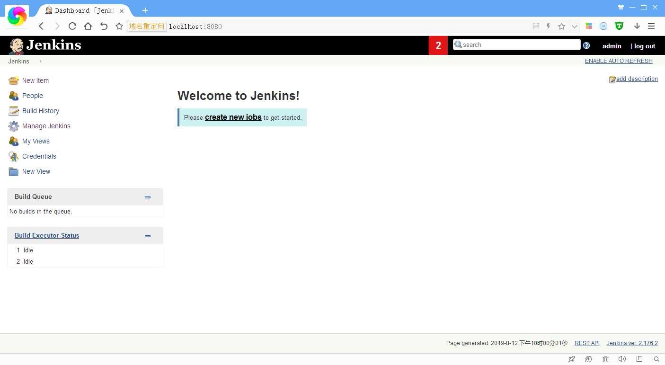Click the add description edit icon
Image resolution: width=665 pixels, height=365 pixels.
(x=612, y=80)
